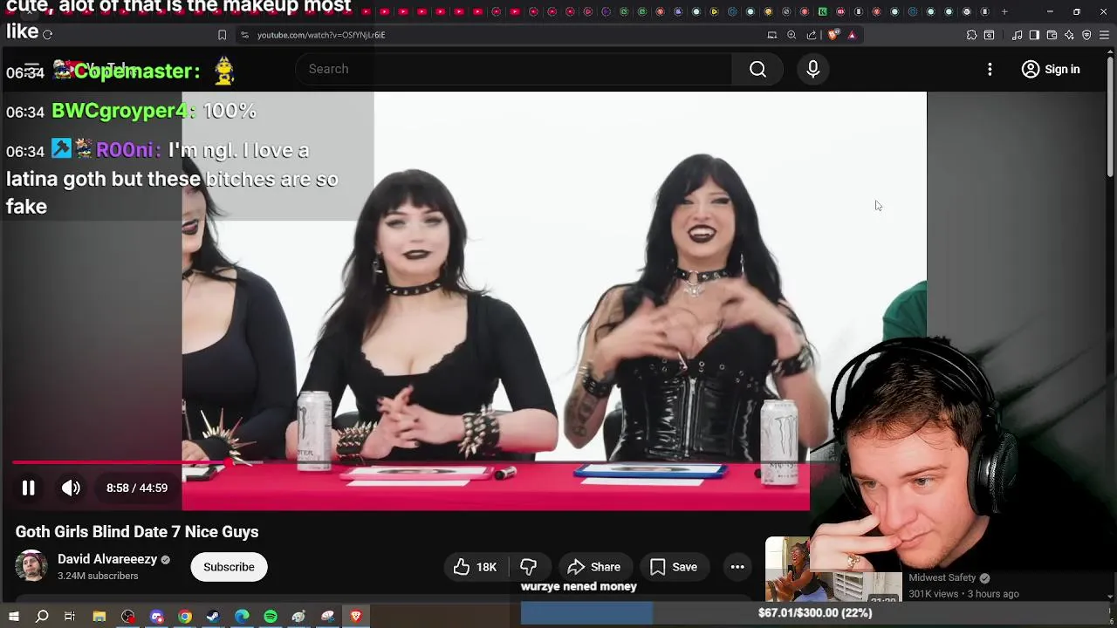The image size is (1117, 628).
Task: Open Spotify from the taskbar
Action: tap(271, 617)
